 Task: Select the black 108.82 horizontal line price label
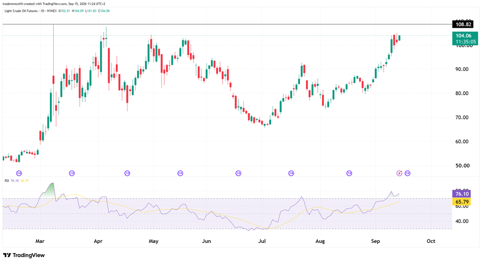pos(463,24)
